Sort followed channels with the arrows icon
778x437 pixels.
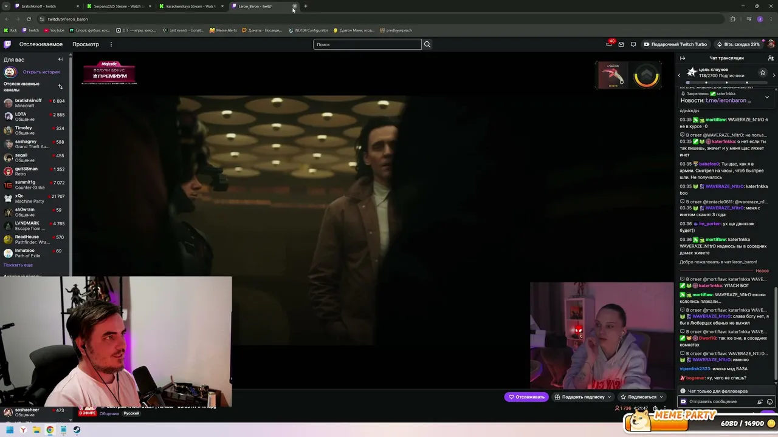coord(60,87)
